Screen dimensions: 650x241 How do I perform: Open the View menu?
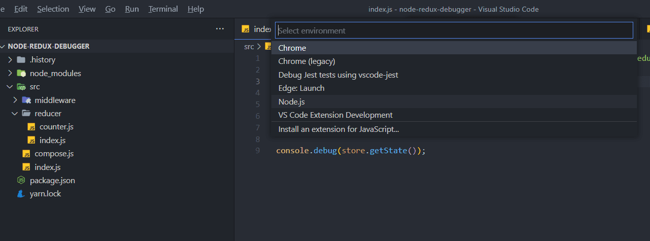coord(87,9)
